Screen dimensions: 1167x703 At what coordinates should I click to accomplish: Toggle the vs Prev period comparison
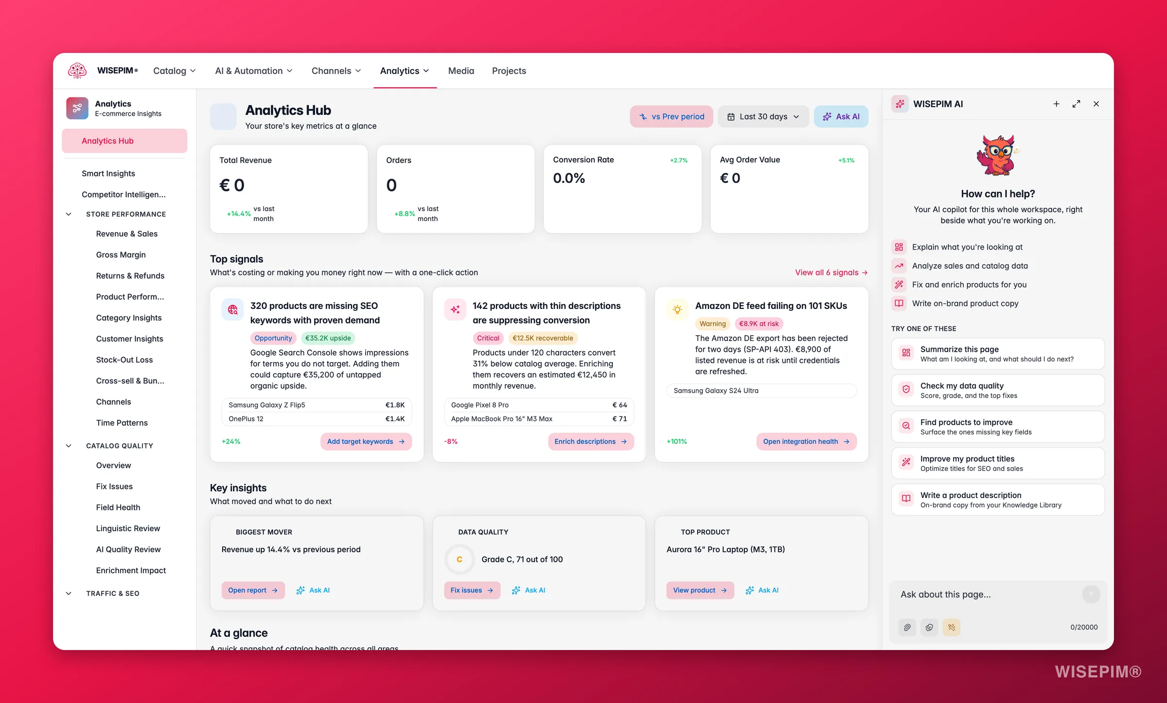(x=671, y=117)
